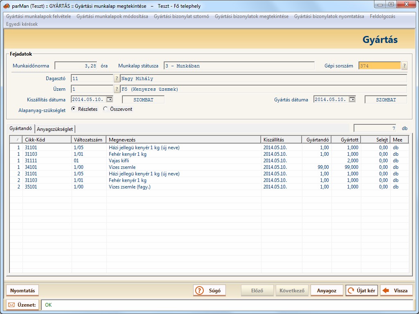This screenshot has width=419, height=314.
Task: Open the Gyártás dátuma calendar picker
Action: [x=352, y=99]
